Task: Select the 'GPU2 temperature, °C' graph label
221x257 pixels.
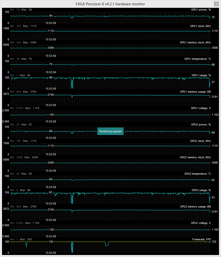Action: click(x=198, y=174)
